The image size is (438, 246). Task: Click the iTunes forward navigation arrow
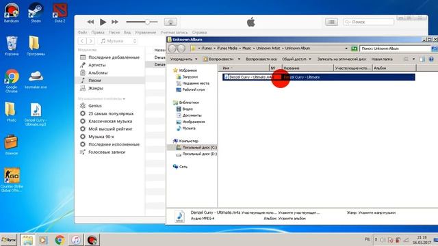91,41
